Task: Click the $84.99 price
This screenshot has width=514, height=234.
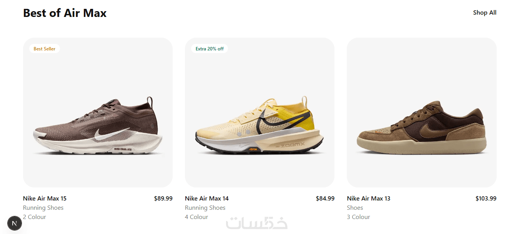Action: click(325, 199)
